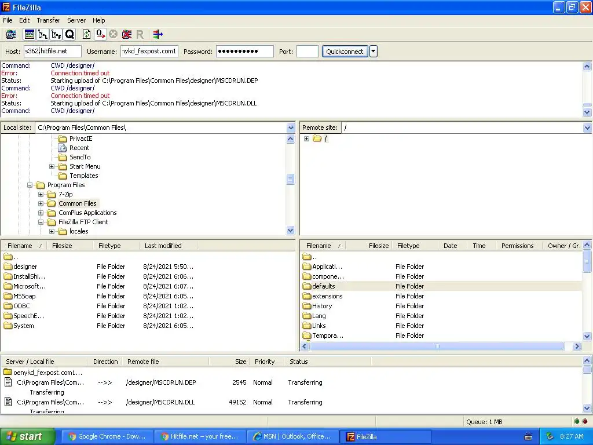Viewport: 593px width, 445px height.
Task: Click designer folder icon in local list
Action: pos(8,267)
